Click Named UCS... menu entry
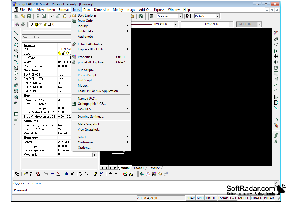This screenshot has height=202, width=292. 100,99
